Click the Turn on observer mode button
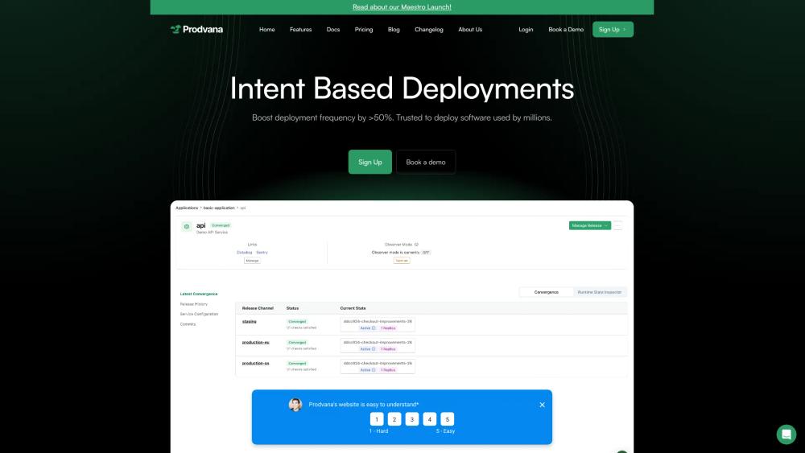The image size is (805, 453). point(402,261)
